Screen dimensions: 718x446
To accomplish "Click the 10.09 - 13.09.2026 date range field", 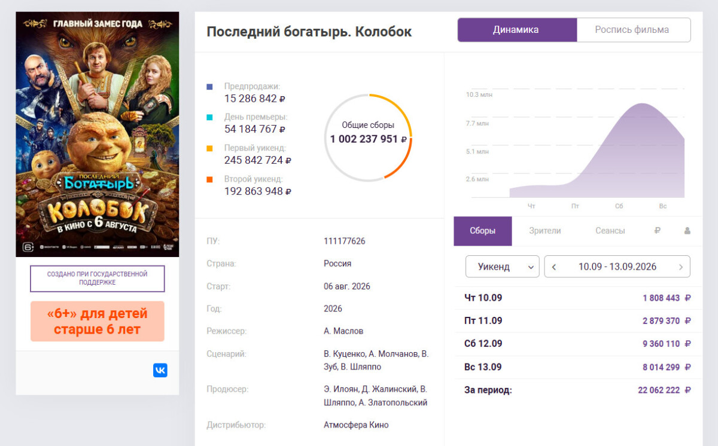I will click(x=617, y=267).
